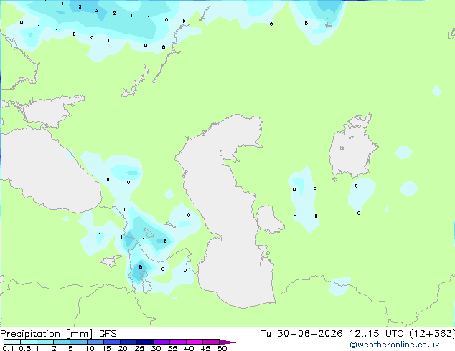The height and width of the screenshot is (351, 455).
Task: Click the legend scale label '50'
Action: [x=222, y=348]
